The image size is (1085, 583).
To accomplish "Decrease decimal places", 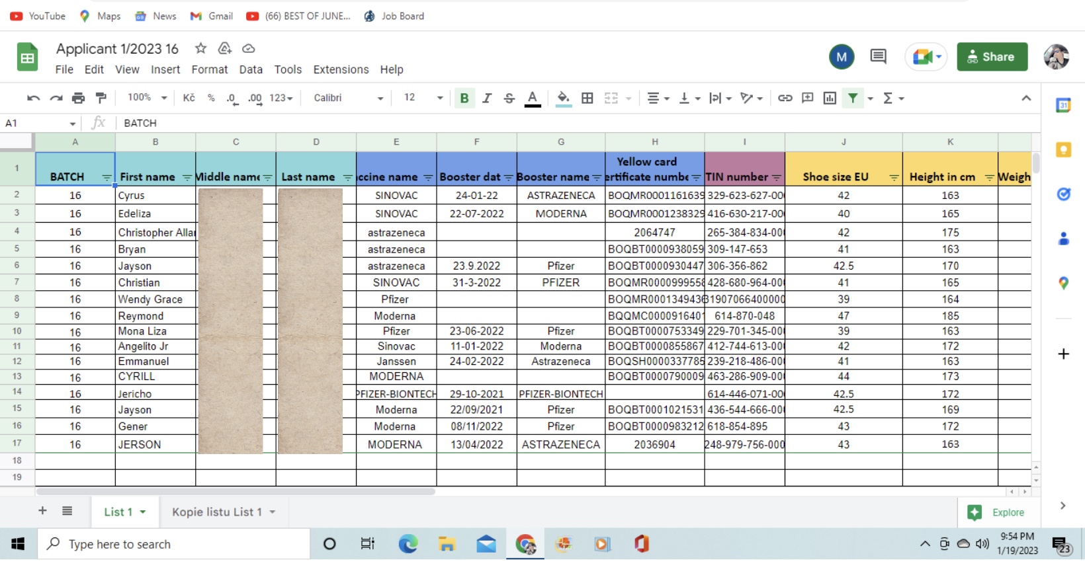I will (x=232, y=98).
